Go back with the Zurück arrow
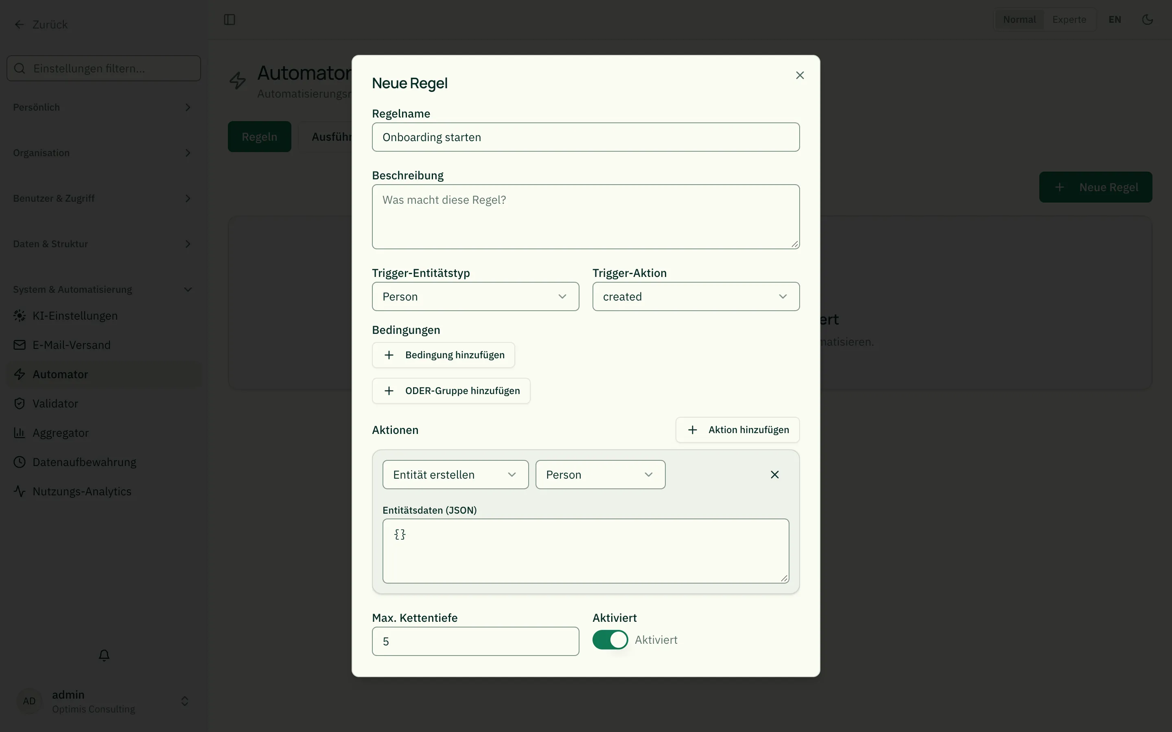1172x732 pixels. (x=41, y=24)
